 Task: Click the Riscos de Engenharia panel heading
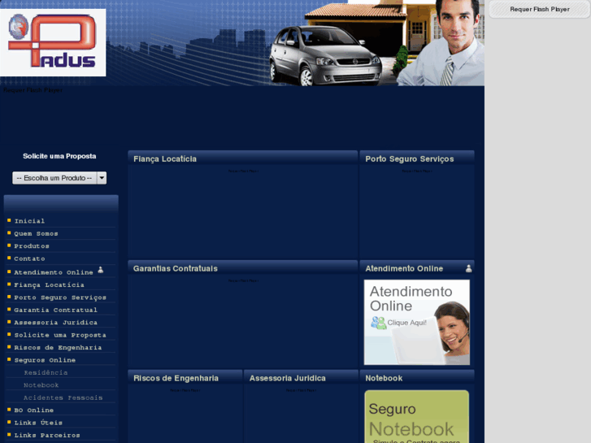[176, 378]
